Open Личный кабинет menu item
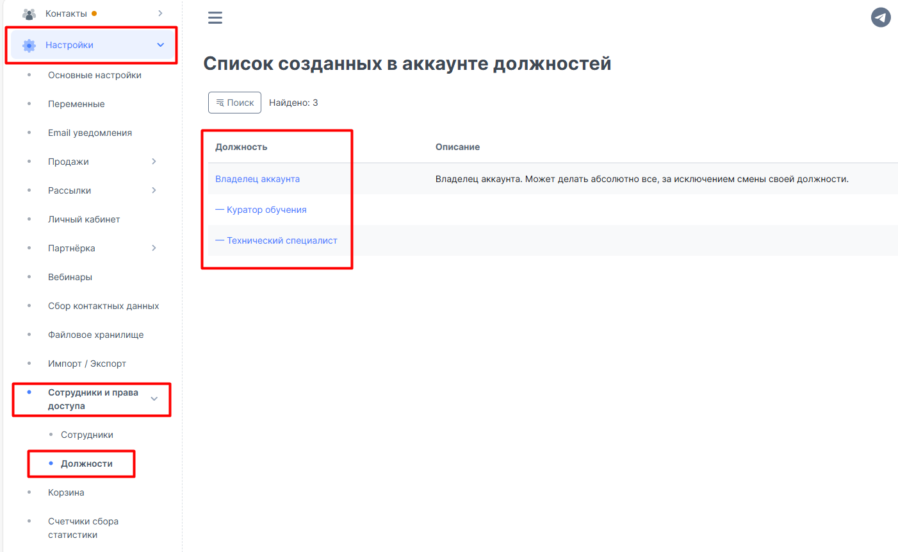 (84, 219)
